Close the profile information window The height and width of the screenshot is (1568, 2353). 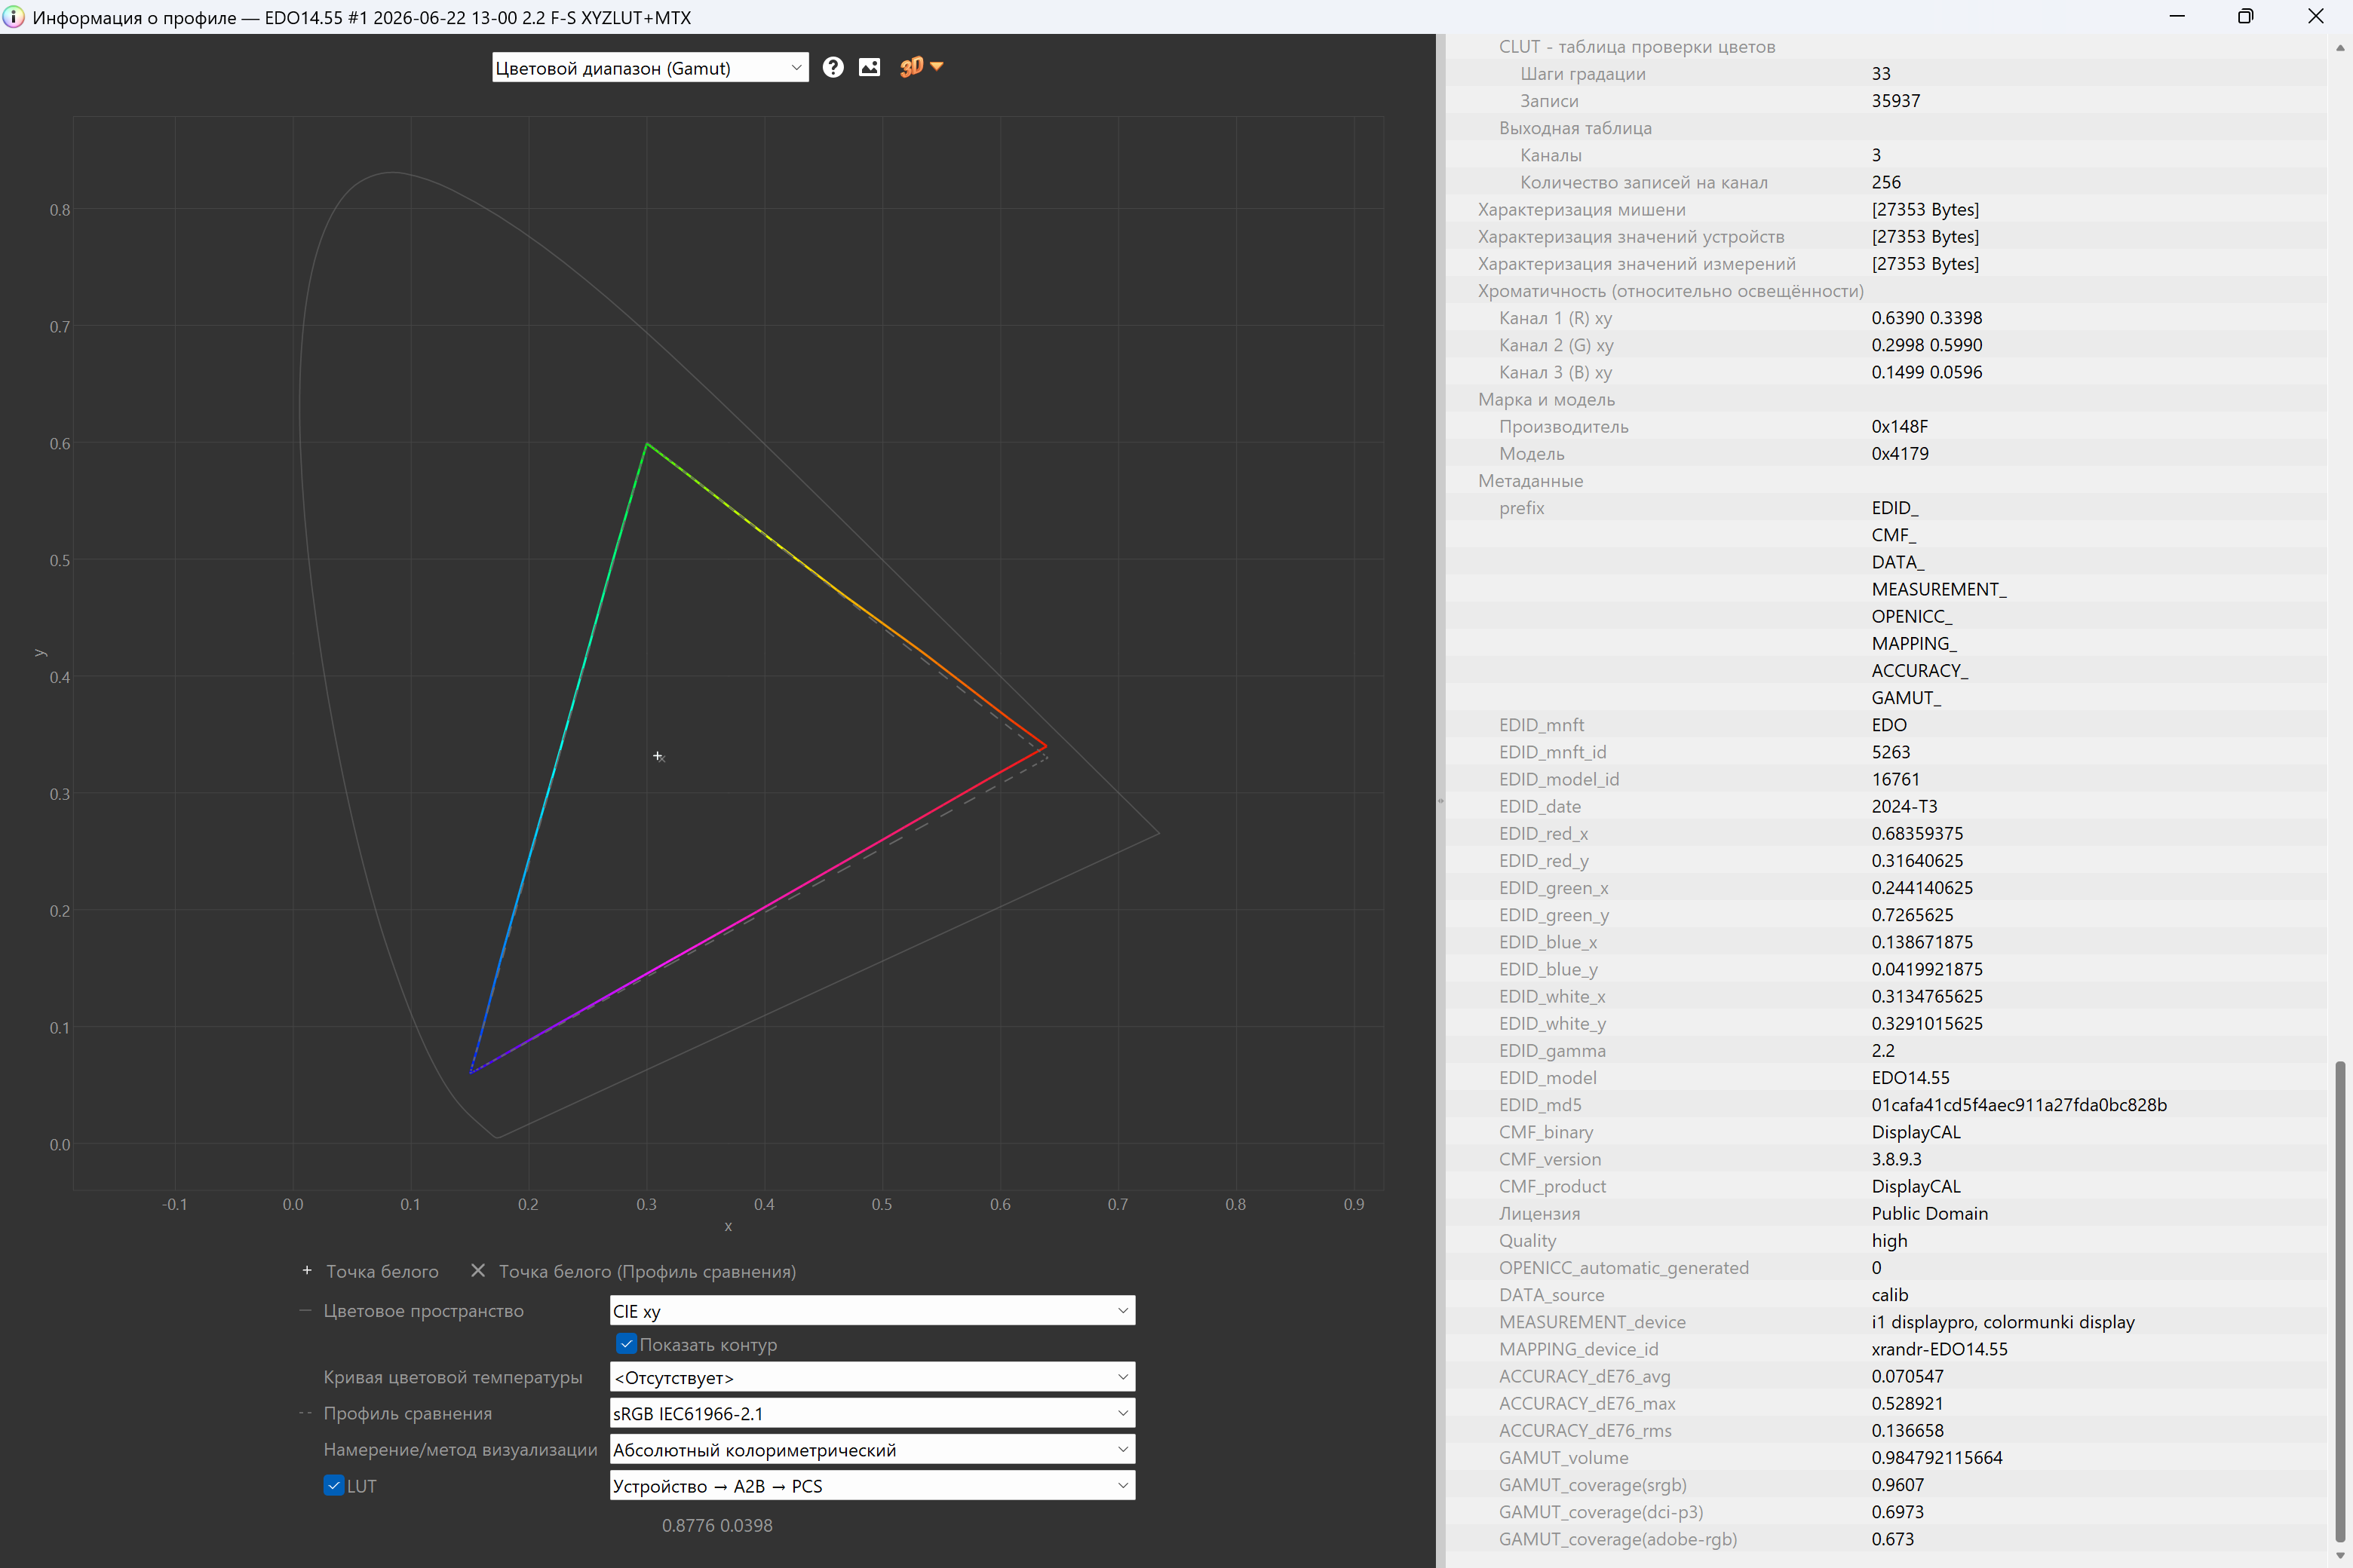[x=2316, y=17]
